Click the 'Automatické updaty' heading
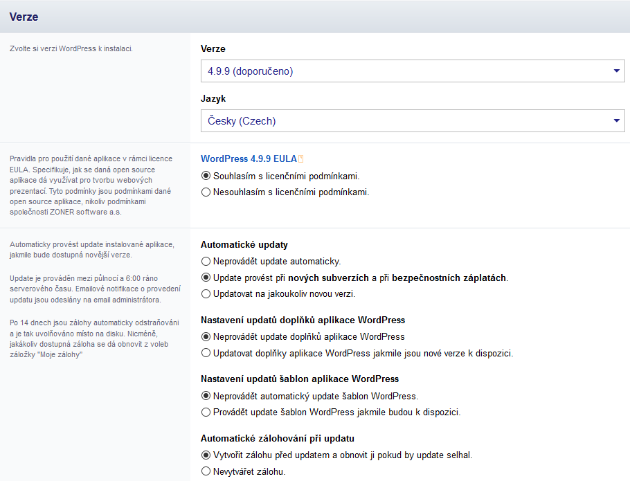This screenshot has height=481, width=630. click(244, 245)
